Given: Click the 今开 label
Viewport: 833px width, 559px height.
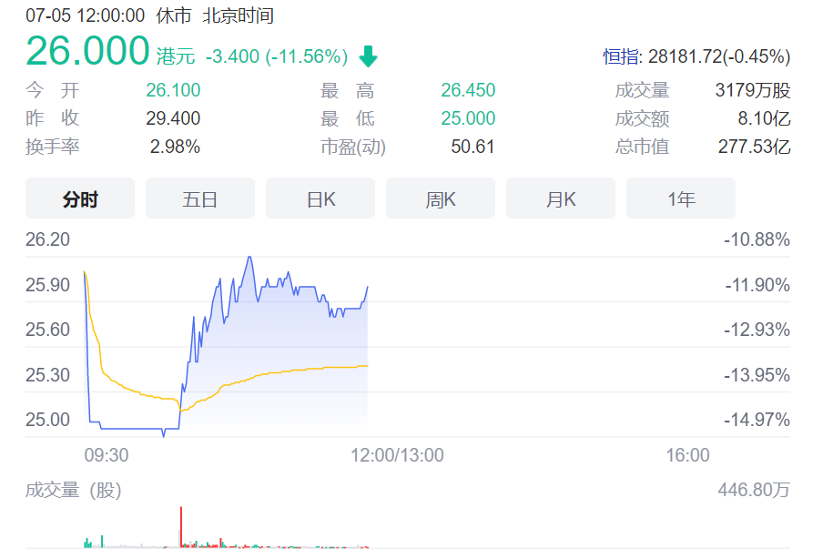Looking at the screenshot, I should (53, 90).
